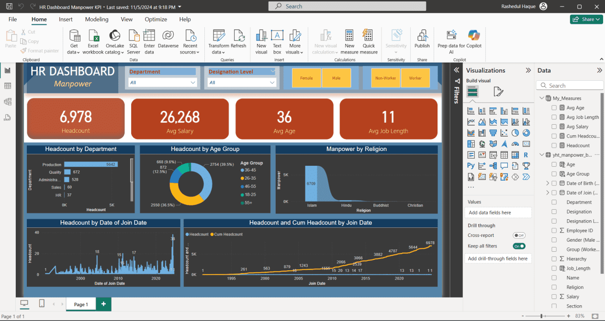Image resolution: width=605 pixels, height=321 pixels.
Task: Select the Donut chart visual type
Action: point(526,133)
